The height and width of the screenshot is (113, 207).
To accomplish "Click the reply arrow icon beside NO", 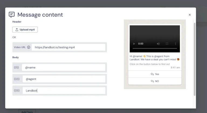I will (152, 81).
